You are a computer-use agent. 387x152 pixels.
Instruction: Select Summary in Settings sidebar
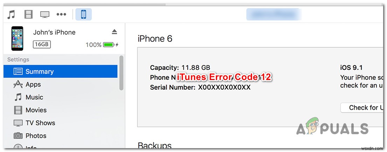[x=61, y=71]
